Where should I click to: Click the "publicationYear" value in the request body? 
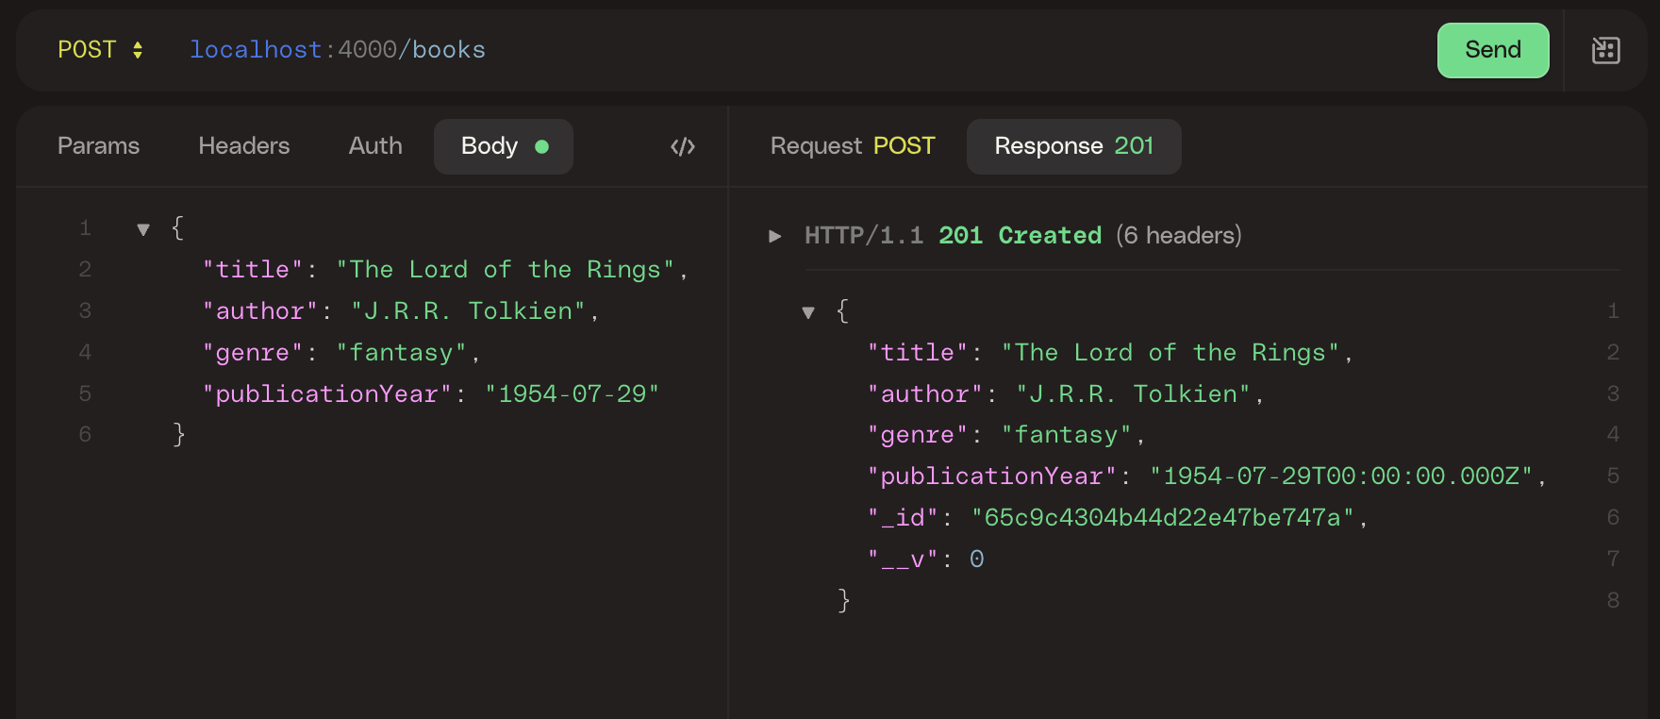coord(572,394)
